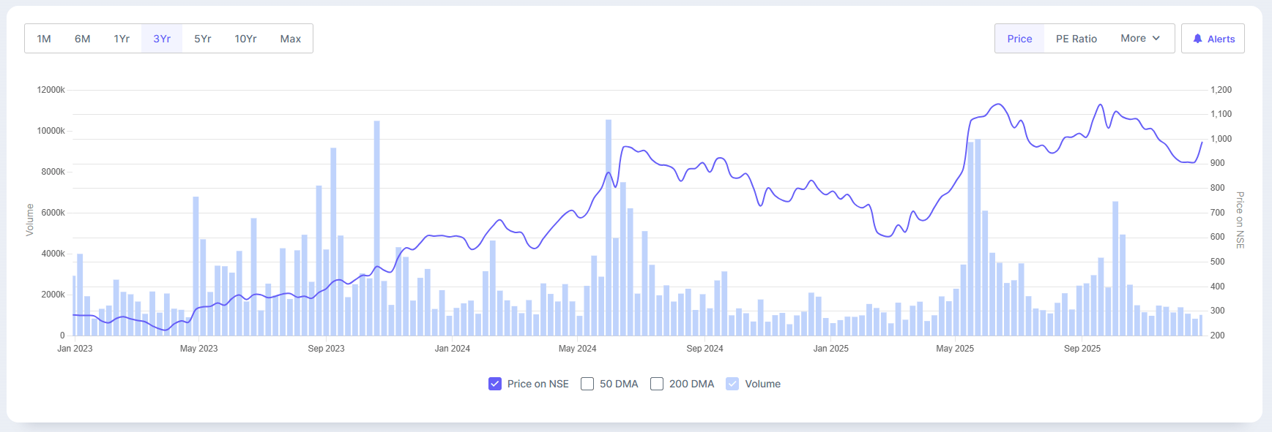
Task: Show the 10Yr time range
Action: [245, 39]
